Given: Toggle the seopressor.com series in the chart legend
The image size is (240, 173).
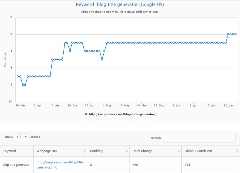Looking at the screenshot, I should (x=120, y=114).
